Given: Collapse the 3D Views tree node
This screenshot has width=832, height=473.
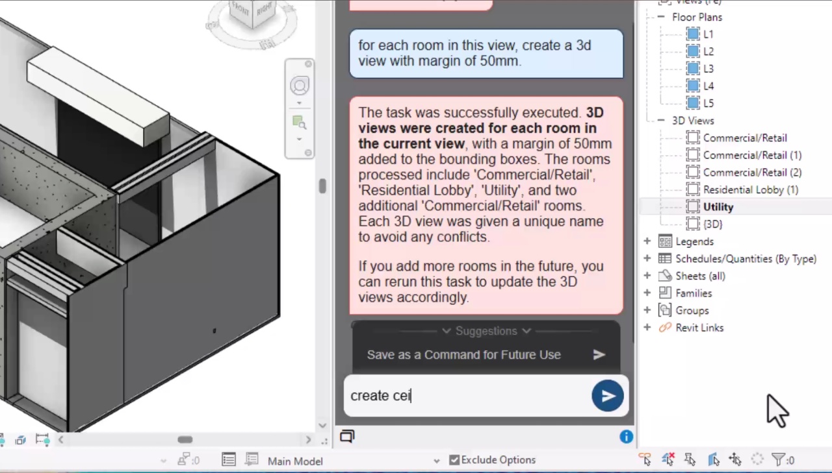Looking at the screenshot, I should click(x=660, y=121).
